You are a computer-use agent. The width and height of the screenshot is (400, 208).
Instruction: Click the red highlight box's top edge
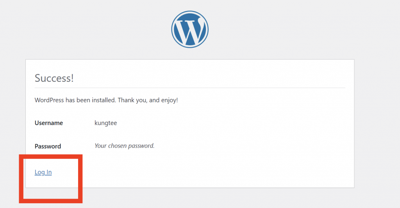pos(51,157)
